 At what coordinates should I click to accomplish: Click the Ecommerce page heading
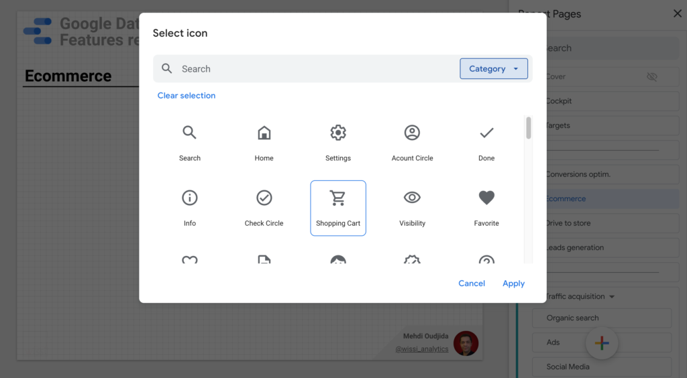point(68,76)
